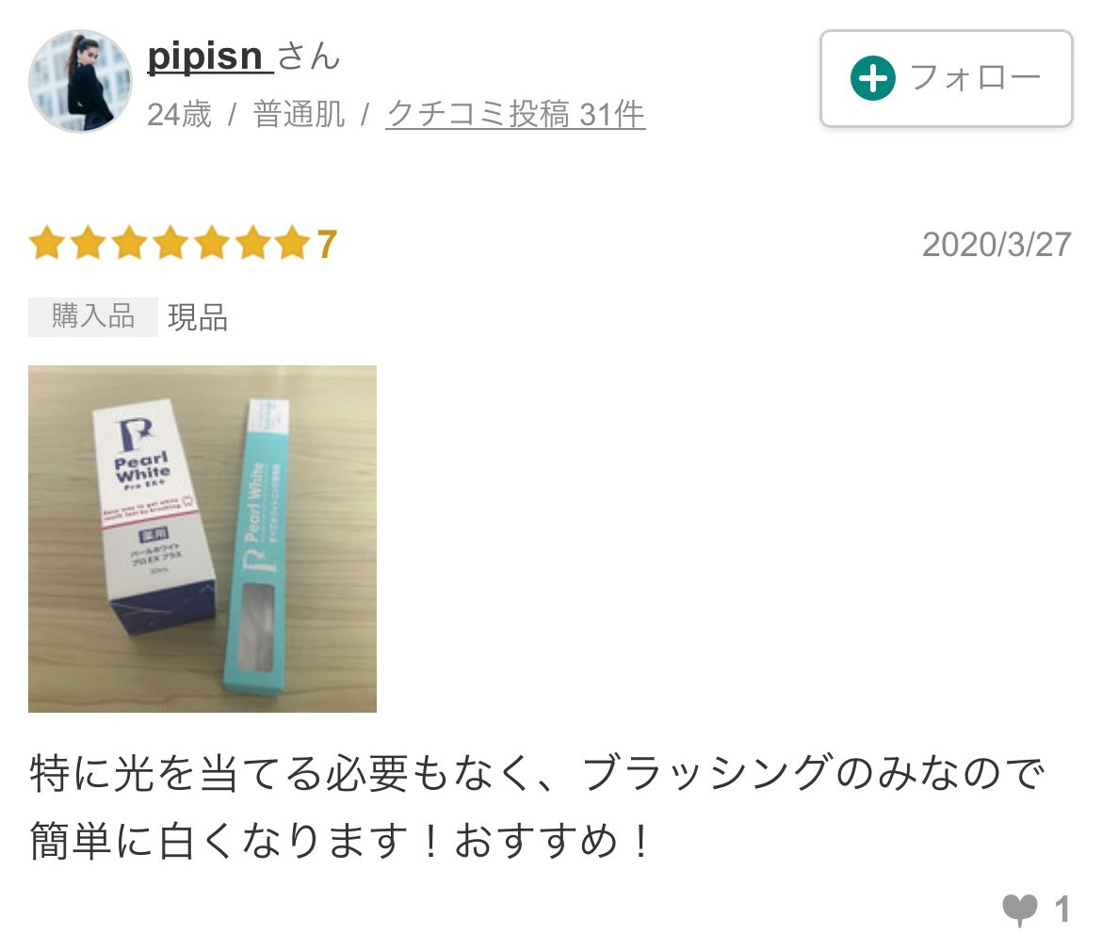Click the sixth rating star
1102x950 pixels.
pos(253,243)
